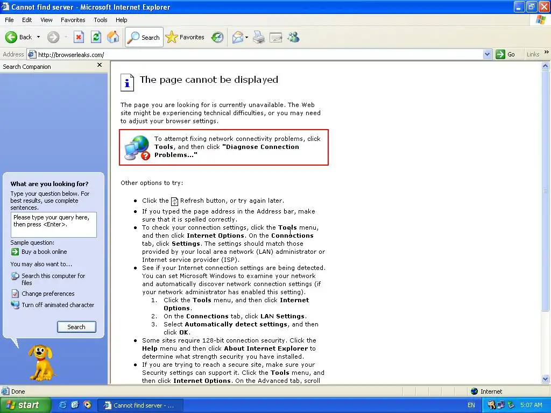The height and width of the screenshot is (413, 551).
Task: Refresh the page with the toolbar Refresh icon
Action: pyautogui.click(x=96, y=37)
